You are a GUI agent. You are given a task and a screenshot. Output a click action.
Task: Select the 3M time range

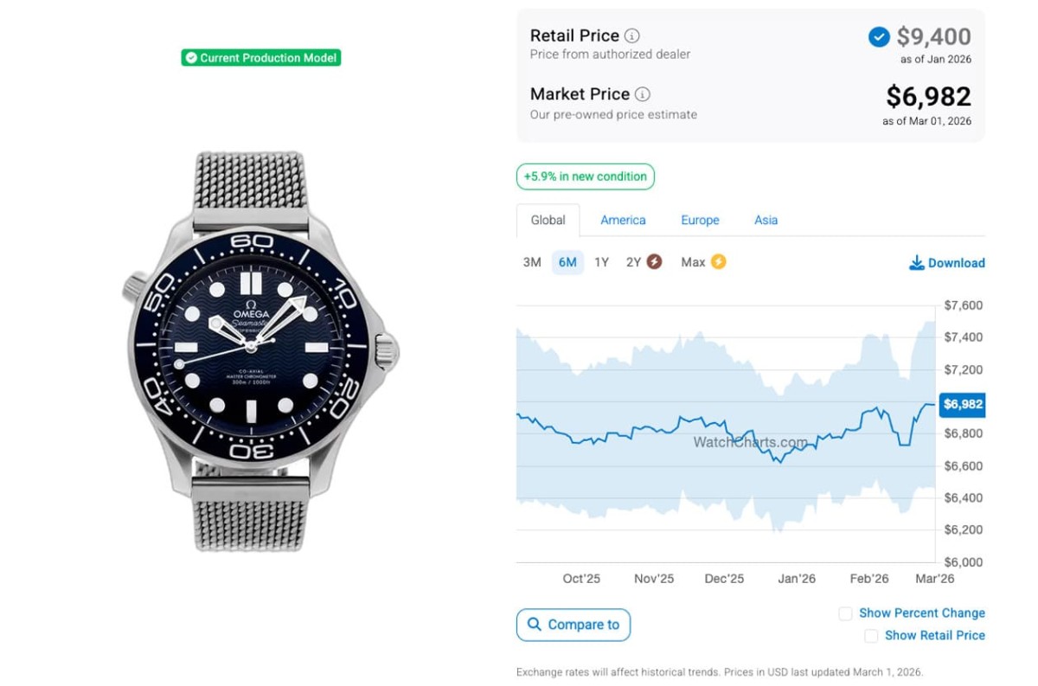(x=532, y=262)
